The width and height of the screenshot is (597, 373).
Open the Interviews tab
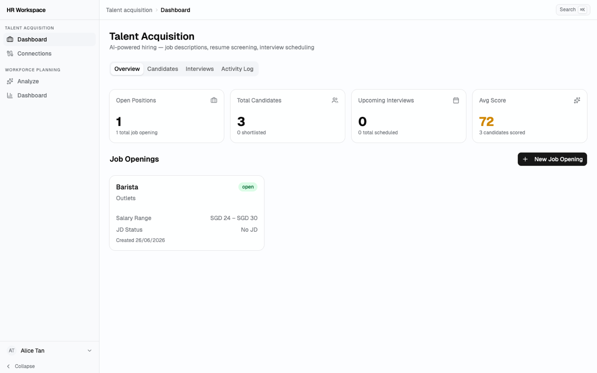pos(200,69)
